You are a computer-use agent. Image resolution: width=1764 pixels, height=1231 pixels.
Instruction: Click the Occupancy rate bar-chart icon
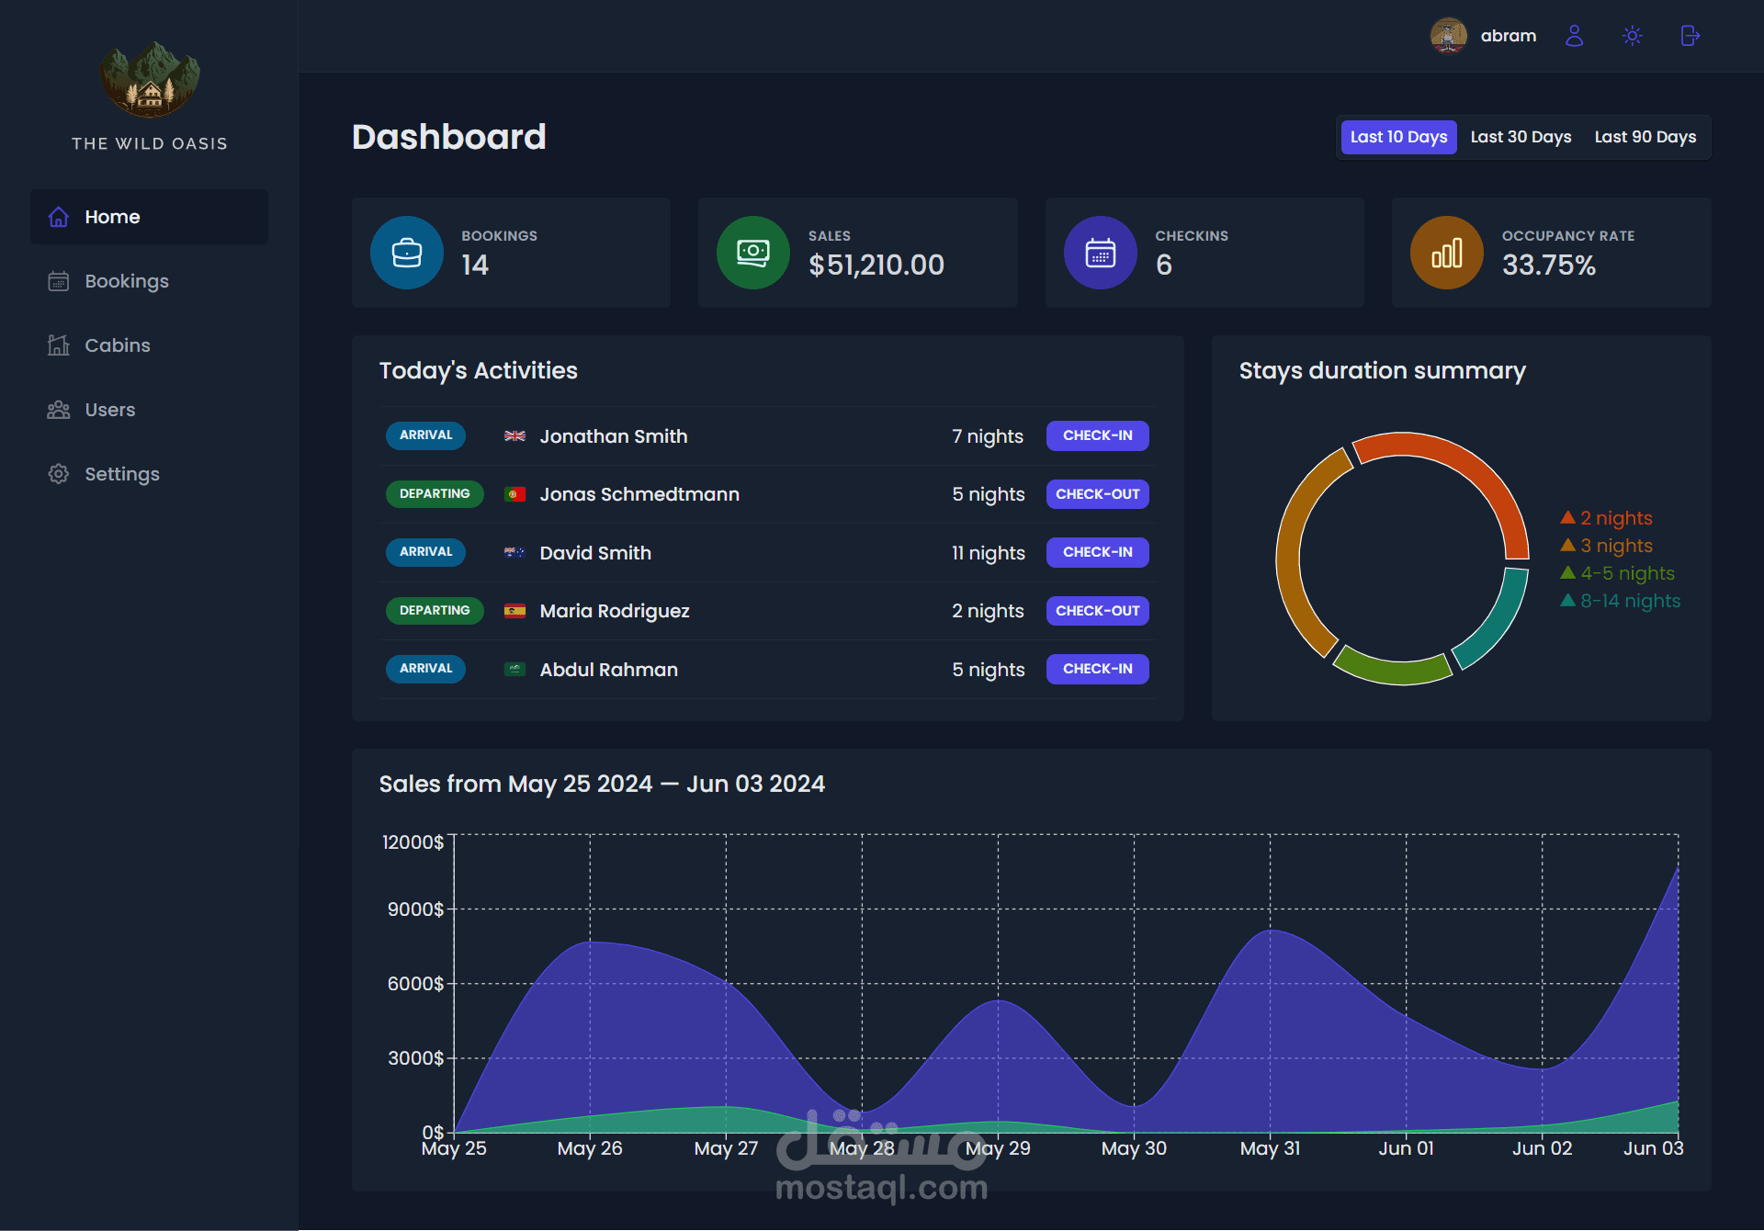tap(1446, 253)
